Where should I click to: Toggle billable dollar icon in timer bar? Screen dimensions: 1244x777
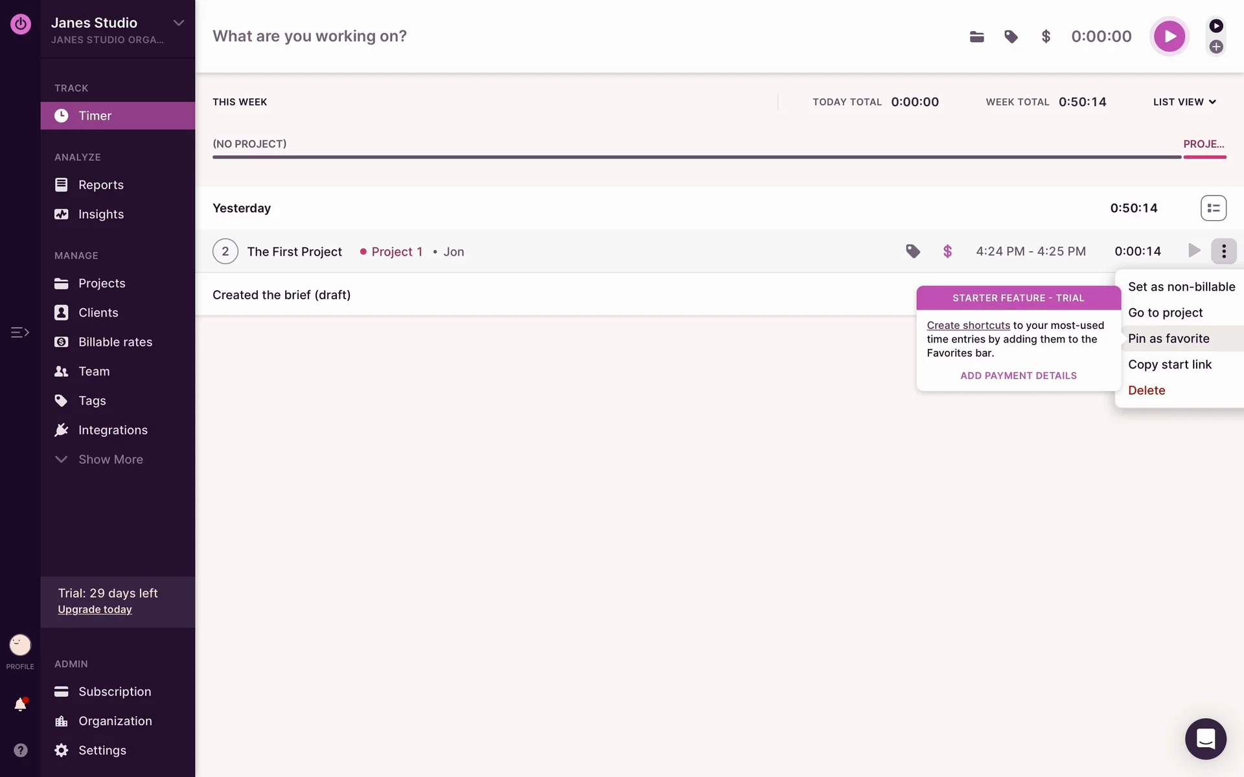click(x=1045, y=37)
